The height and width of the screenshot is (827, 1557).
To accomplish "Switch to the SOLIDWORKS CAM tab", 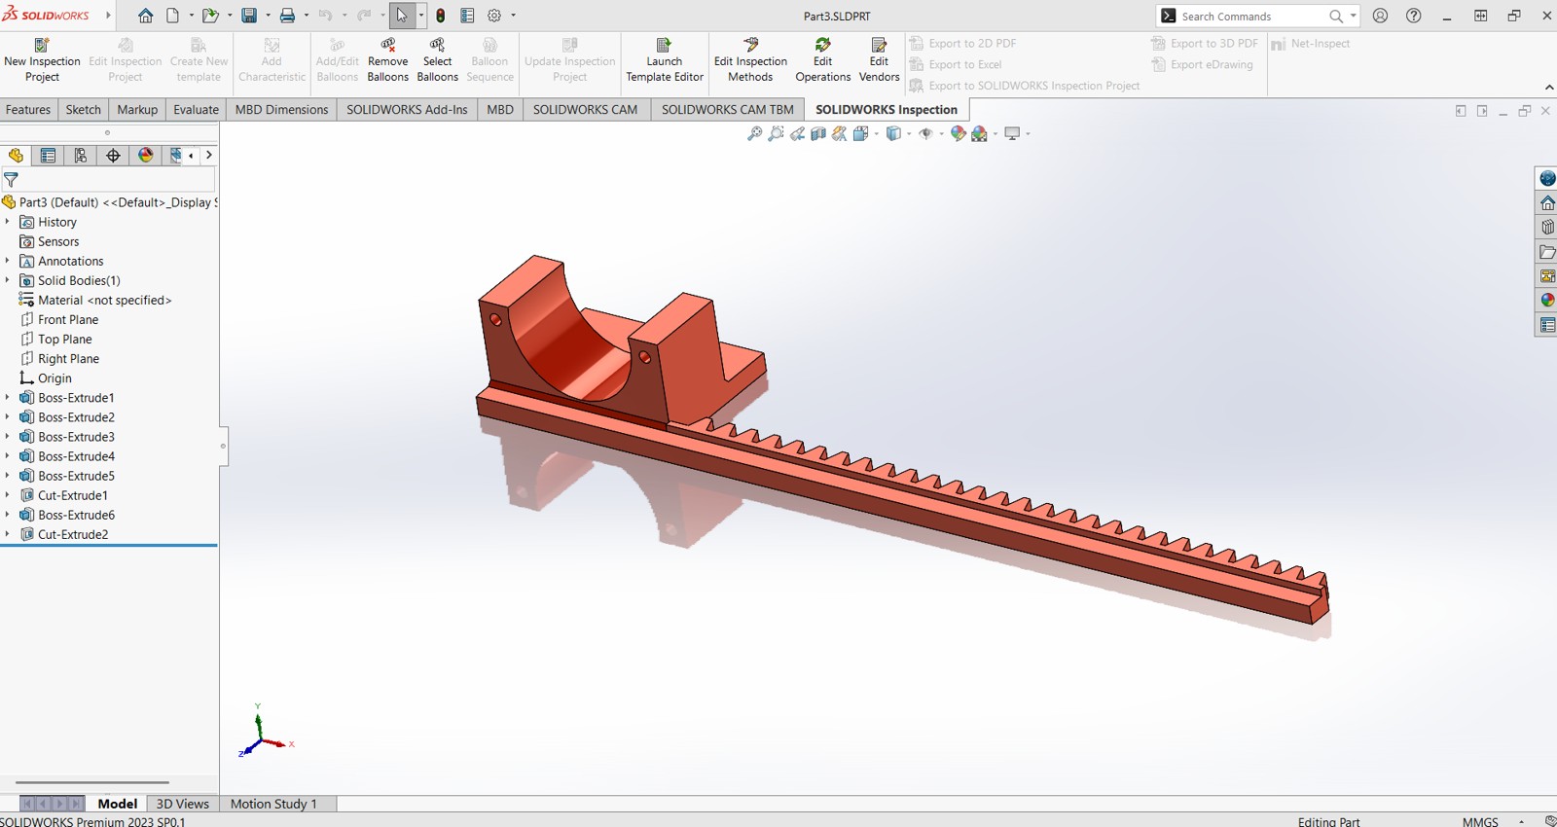I will coord(585,110).
